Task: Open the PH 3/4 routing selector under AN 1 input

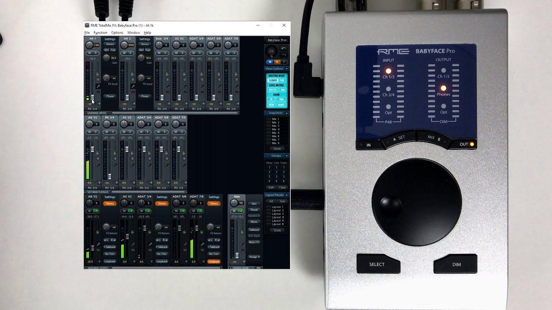Action: [x=92, y=109]
